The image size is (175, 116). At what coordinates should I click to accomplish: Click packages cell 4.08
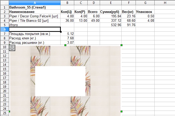(x=145, y=21)
